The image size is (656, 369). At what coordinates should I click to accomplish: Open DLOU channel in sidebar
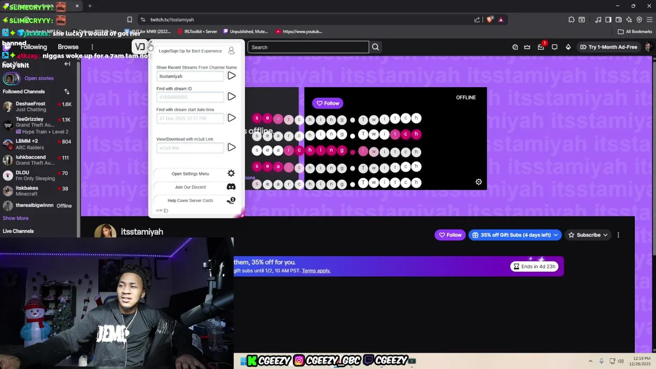(x=38, y=175)
